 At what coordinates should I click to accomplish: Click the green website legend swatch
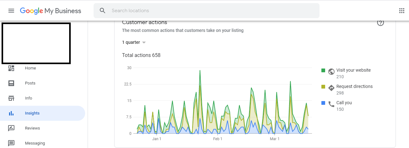click(323, 70)
